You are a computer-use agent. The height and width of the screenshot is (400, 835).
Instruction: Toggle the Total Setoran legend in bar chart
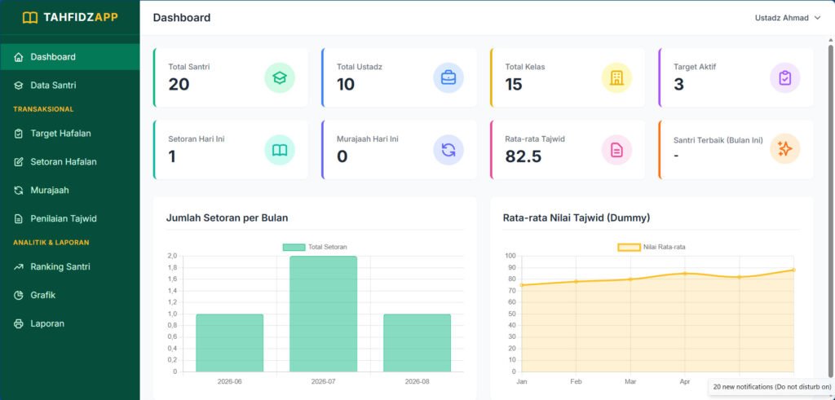pyautogui.click(x=315, y=248)
